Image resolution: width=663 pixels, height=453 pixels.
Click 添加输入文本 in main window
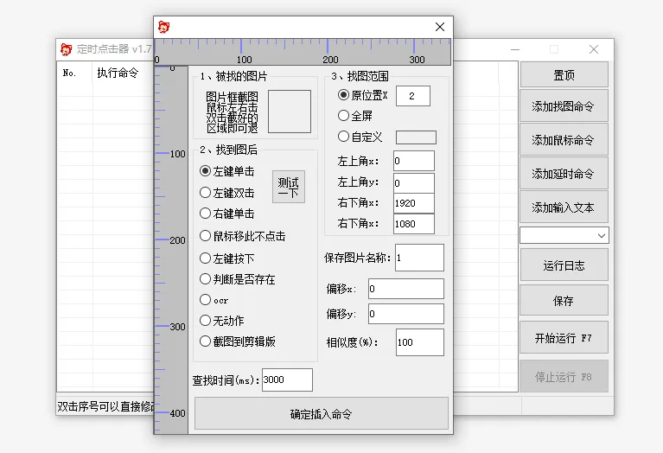pos(564,207)
